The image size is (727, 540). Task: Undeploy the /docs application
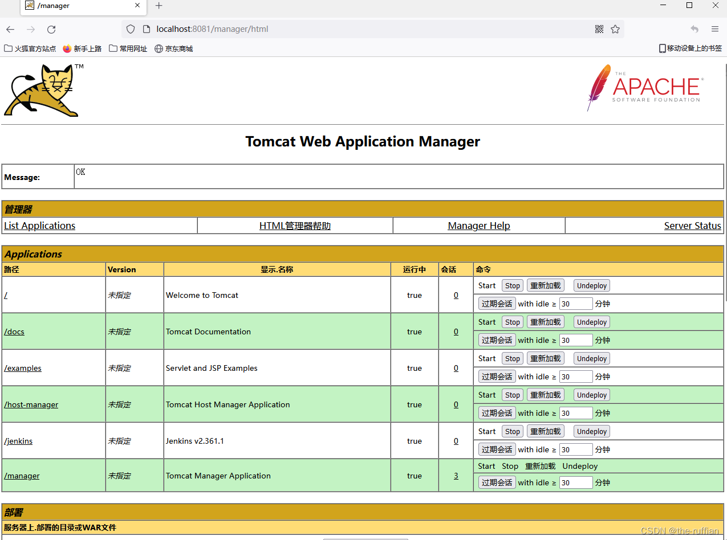pyautogui.click(x=592, y=322)
